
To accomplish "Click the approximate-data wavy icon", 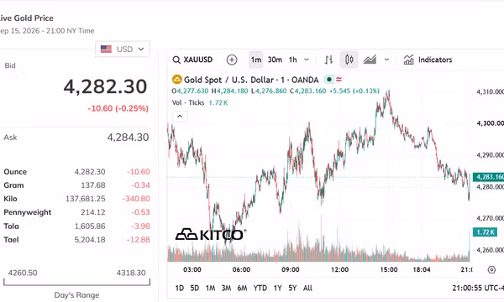I will (339, 79).
